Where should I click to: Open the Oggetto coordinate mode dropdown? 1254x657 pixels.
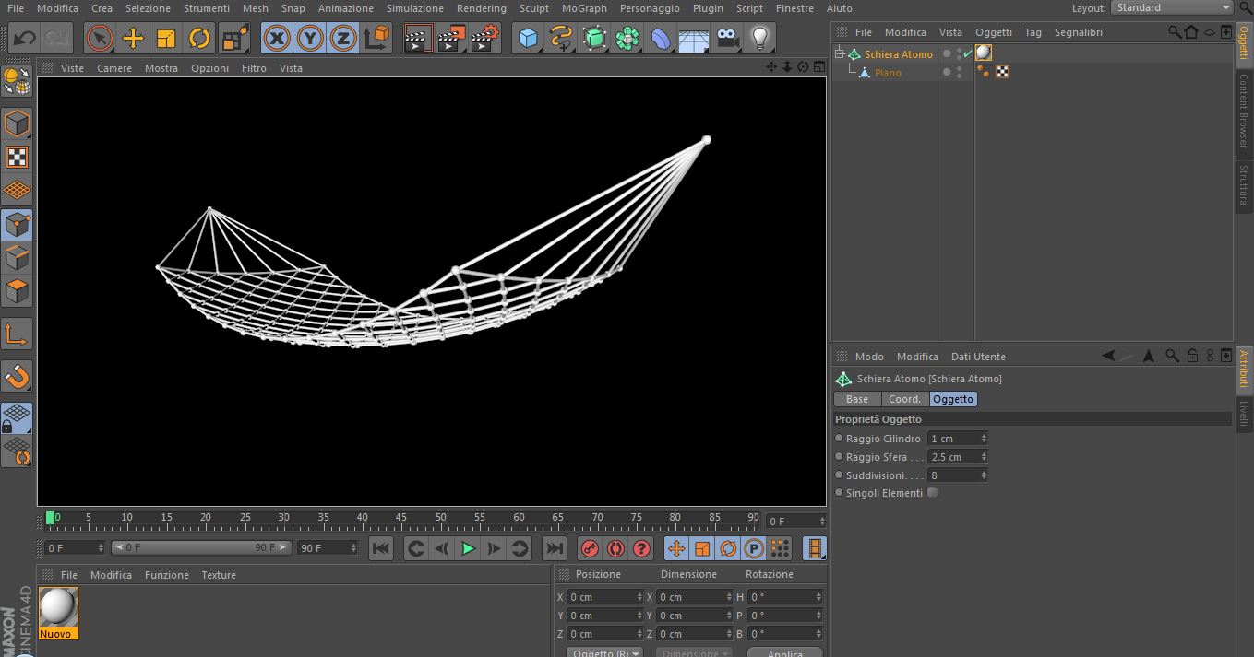click(x=605, y=653)
